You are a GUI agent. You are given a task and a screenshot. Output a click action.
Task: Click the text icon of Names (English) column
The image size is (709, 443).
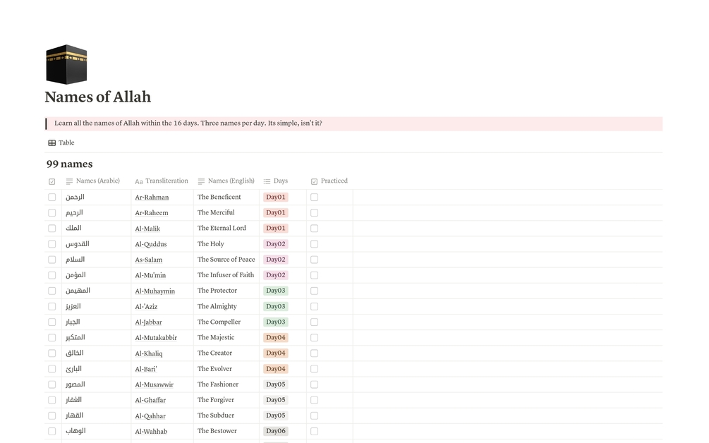click(201, 181)
